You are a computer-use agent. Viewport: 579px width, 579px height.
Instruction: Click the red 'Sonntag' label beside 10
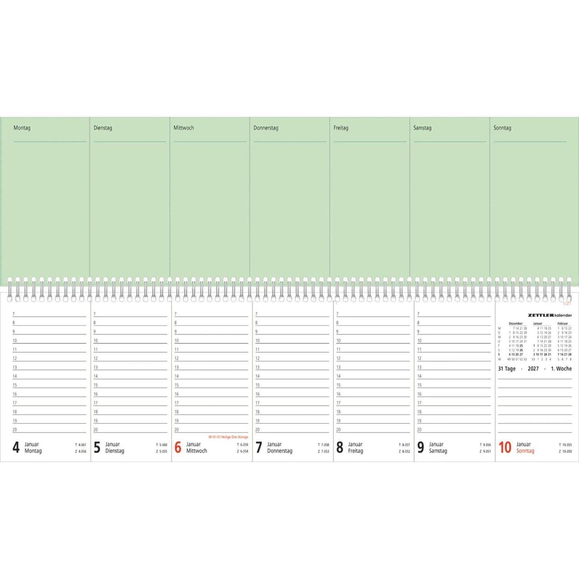[525, 451]
